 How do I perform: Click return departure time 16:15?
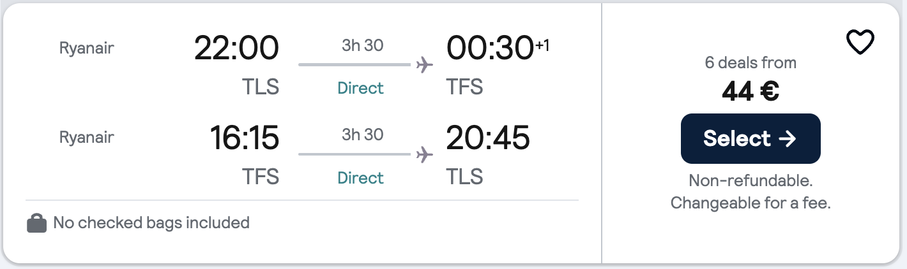click(x=245, y=138)
